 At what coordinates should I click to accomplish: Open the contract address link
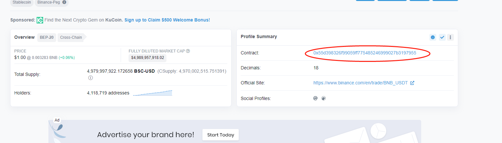[x=365, y=53]
